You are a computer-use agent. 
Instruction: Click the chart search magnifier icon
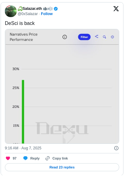click(x=104, y=37)
